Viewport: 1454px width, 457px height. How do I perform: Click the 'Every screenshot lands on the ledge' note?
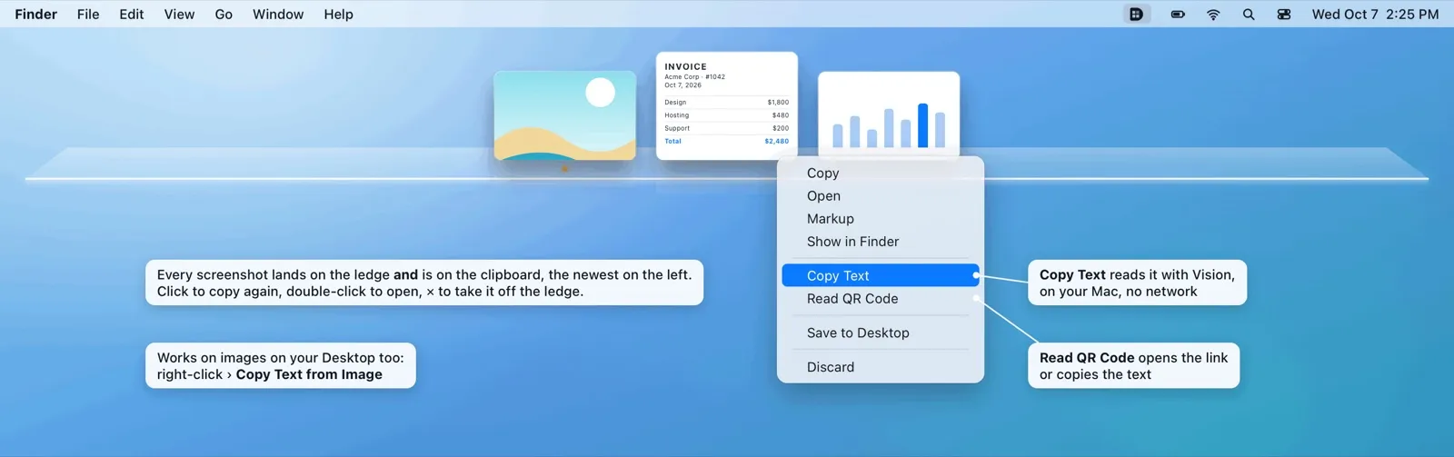click(424, 283)
